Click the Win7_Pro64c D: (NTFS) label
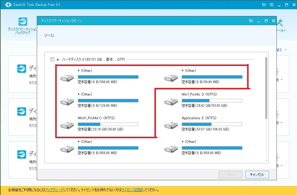 (x=199, y=94)
